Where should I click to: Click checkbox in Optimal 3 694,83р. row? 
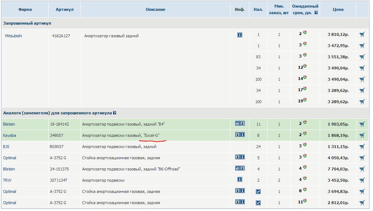pos(258,192)
